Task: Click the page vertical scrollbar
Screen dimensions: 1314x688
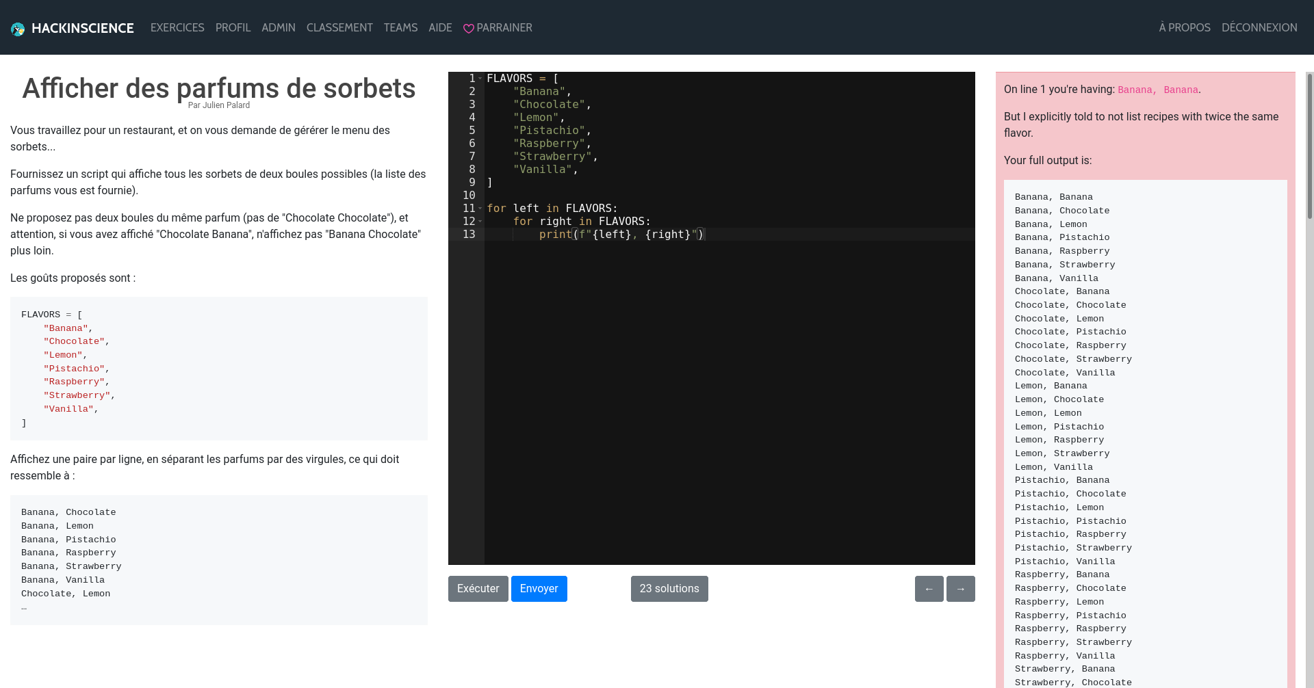Action: [x=1310, y=145]
